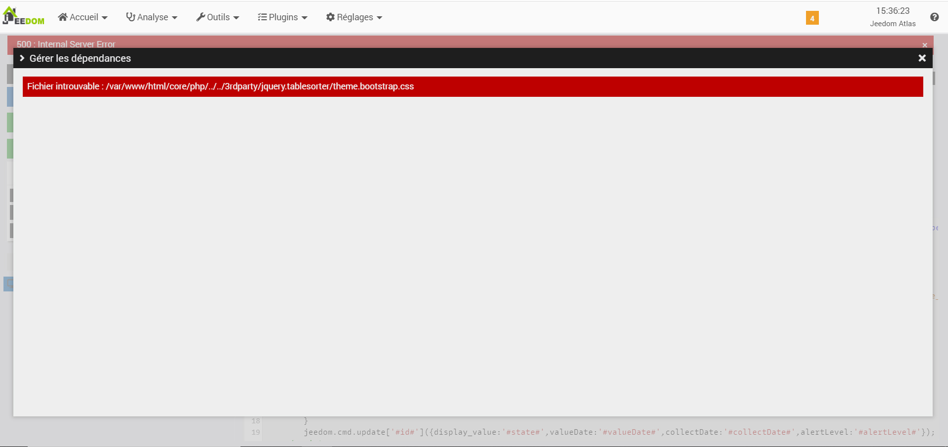Viewport: 948px width, 447px height.
Task: Dismiss the 500 Internal Server Error alert
Action: [x=925, y=45]
